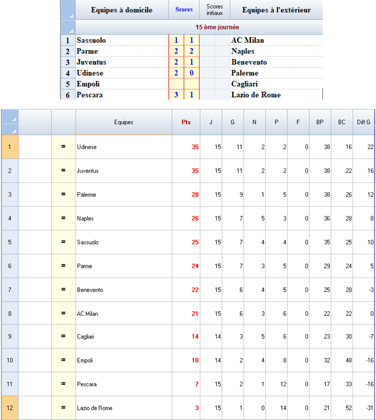Click the Scores initiaux column header
The image size is (376, 420).
pyautogui.click(x=214, y=10)
